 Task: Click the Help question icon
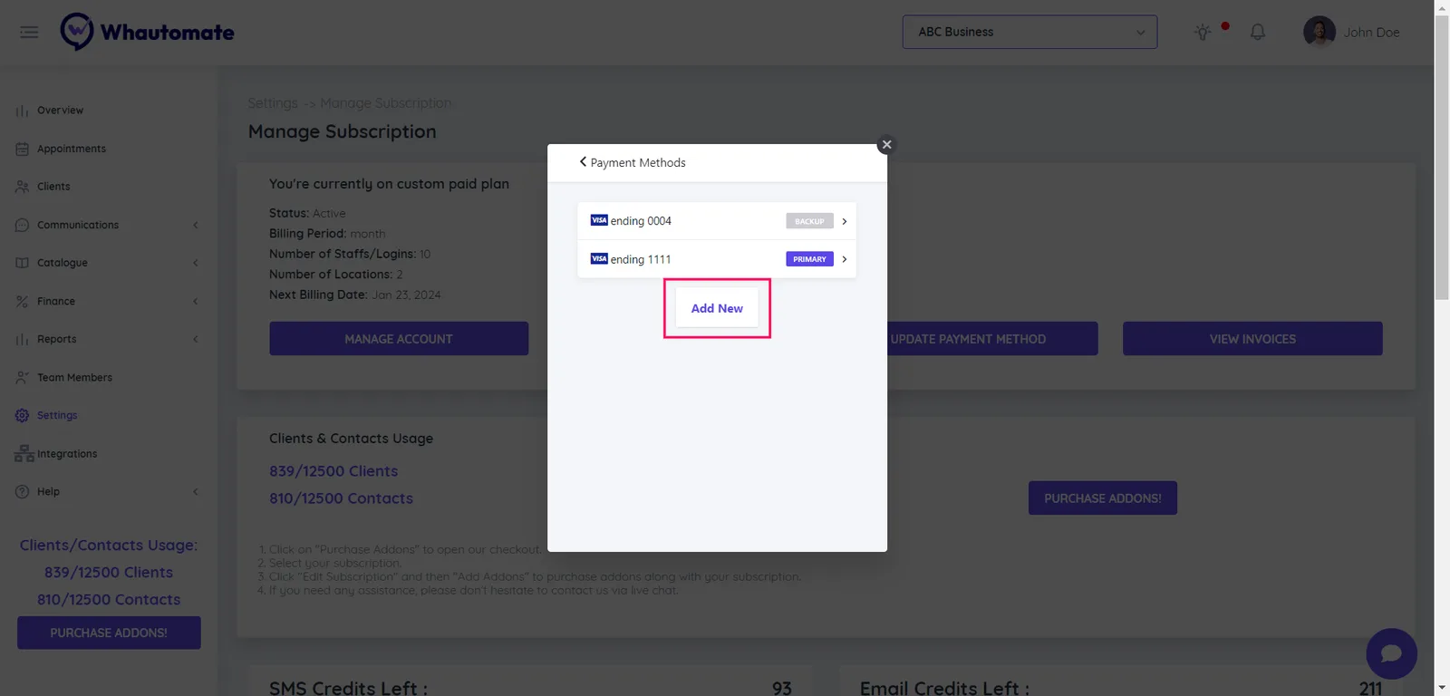pos(22,491)
